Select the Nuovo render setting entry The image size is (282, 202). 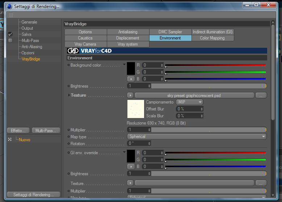point(25,140)
